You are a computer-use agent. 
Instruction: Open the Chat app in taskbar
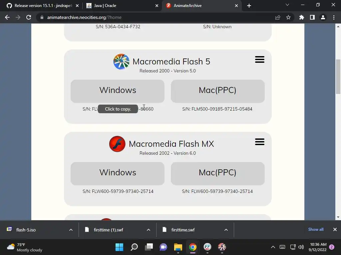163,247
